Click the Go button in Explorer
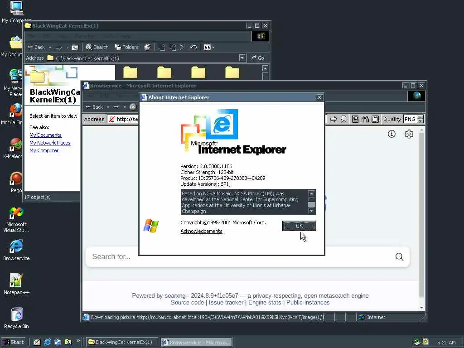The height and width of the screenshot is (348, 464). point(258,58)
